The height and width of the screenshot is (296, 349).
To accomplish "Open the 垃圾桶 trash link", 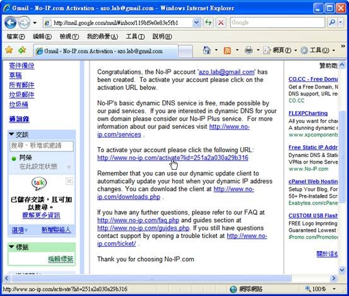I will [x=18, y=105].
